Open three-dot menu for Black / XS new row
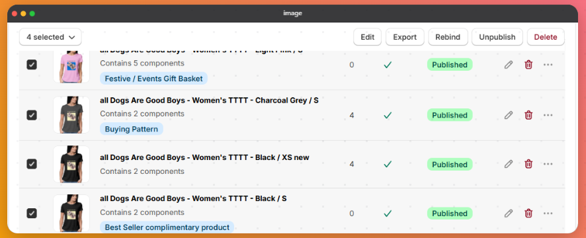This screenshot has width=586, height=238. [x=548, y=164]
